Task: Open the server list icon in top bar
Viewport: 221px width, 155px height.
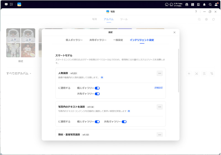Action: click(x=198, y=4)
